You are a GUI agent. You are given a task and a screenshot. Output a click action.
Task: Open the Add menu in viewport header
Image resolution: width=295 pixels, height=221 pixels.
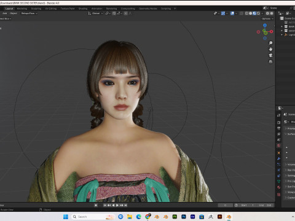point(4,14)
